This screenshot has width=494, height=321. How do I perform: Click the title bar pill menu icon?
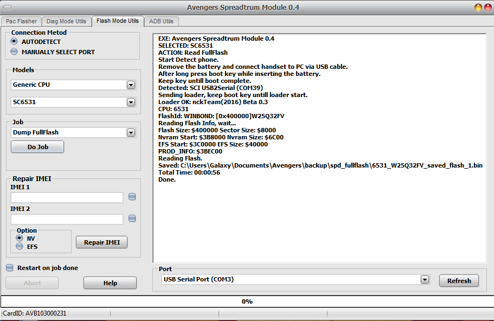[x=8, y=7]
